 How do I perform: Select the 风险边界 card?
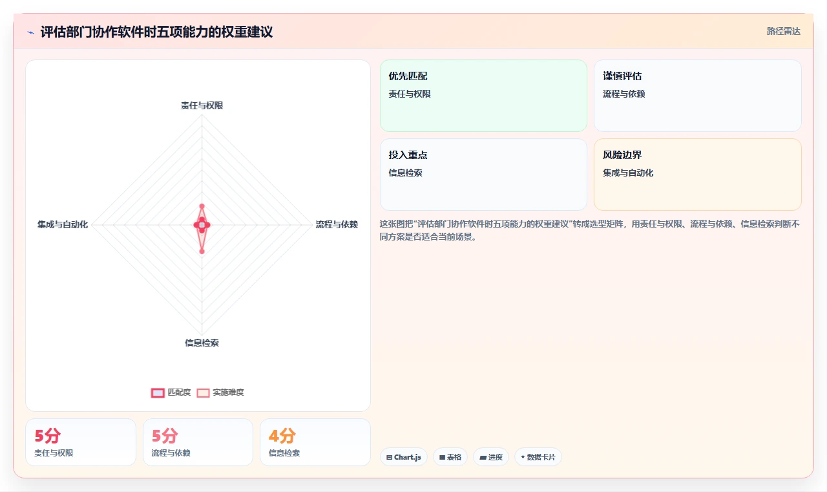click(x=698, y=175)
